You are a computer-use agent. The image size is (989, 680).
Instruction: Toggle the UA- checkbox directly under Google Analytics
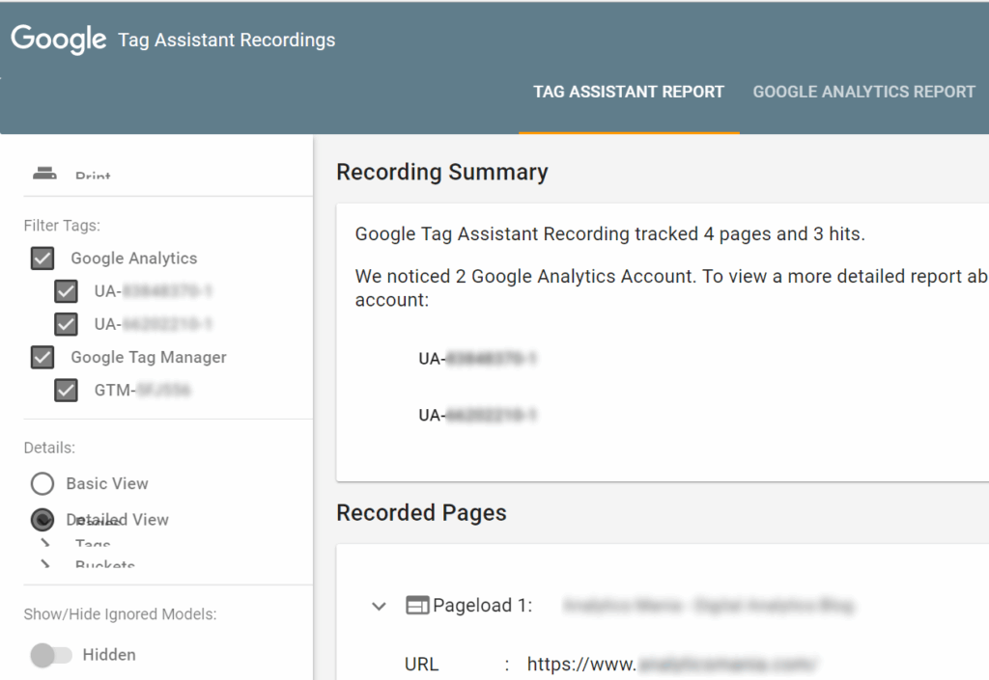[67, 291]
